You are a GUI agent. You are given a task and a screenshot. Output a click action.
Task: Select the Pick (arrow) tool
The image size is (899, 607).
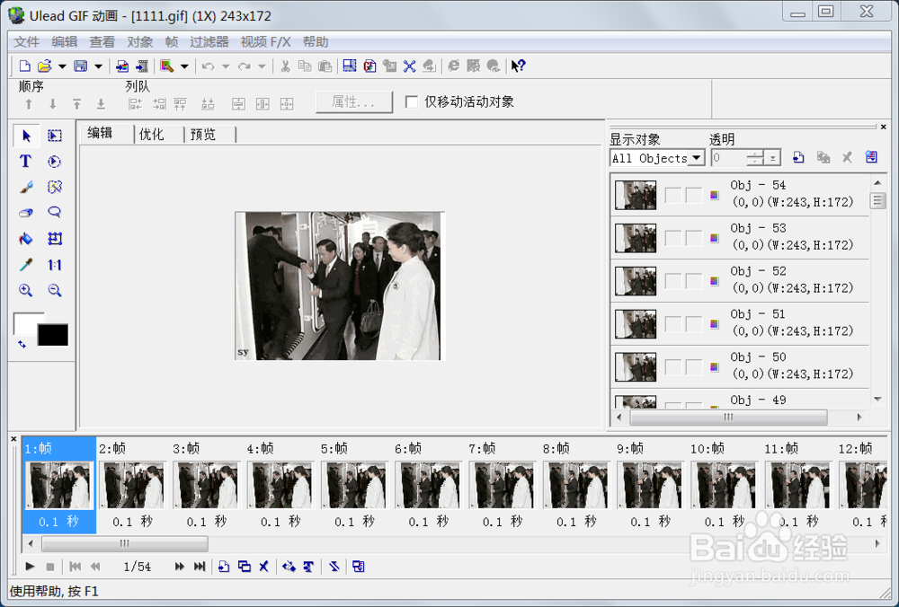(26, 136)
